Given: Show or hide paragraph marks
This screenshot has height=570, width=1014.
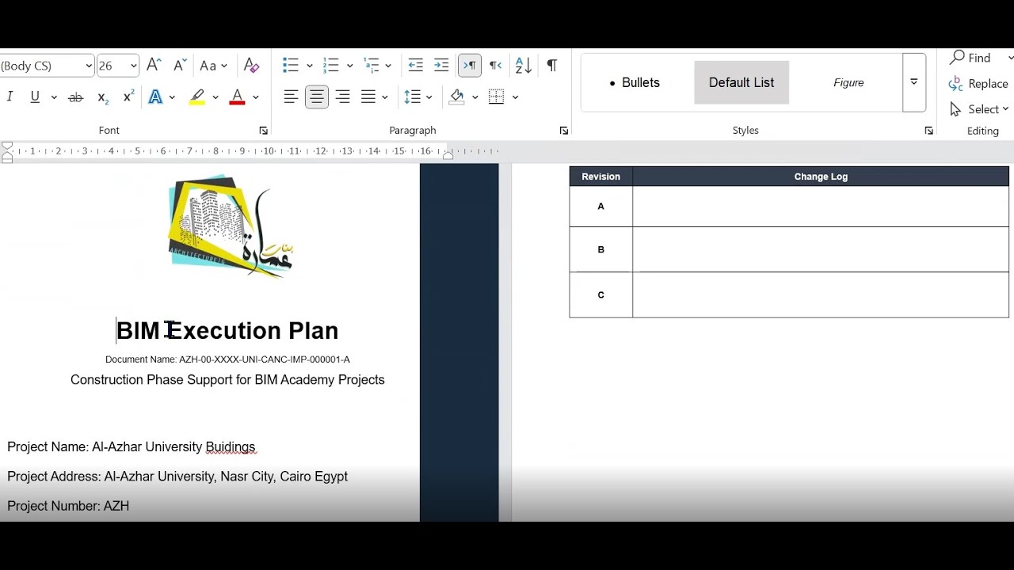Looking at the screenshot, I should [x=552, y=66].
